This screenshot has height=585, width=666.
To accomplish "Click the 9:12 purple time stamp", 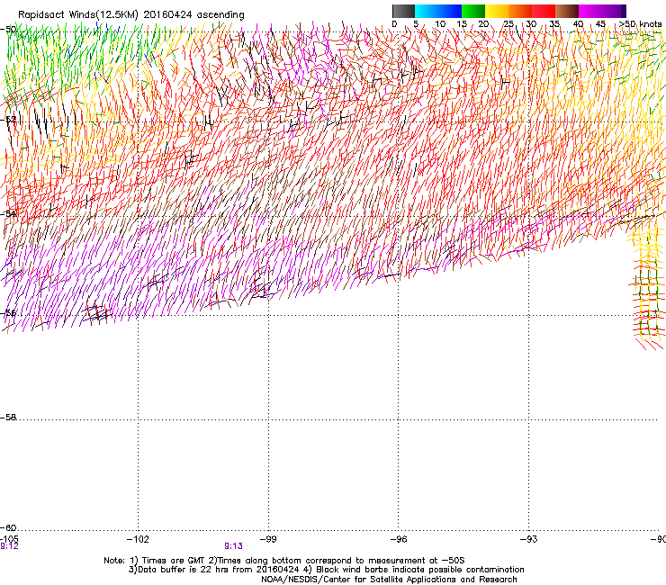I will [x=9, y=546].
